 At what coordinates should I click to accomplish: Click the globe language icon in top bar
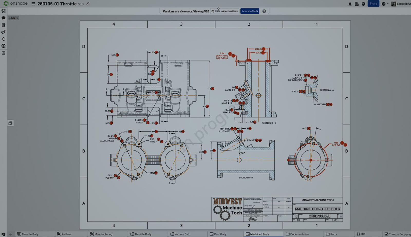tap(363, 4)
